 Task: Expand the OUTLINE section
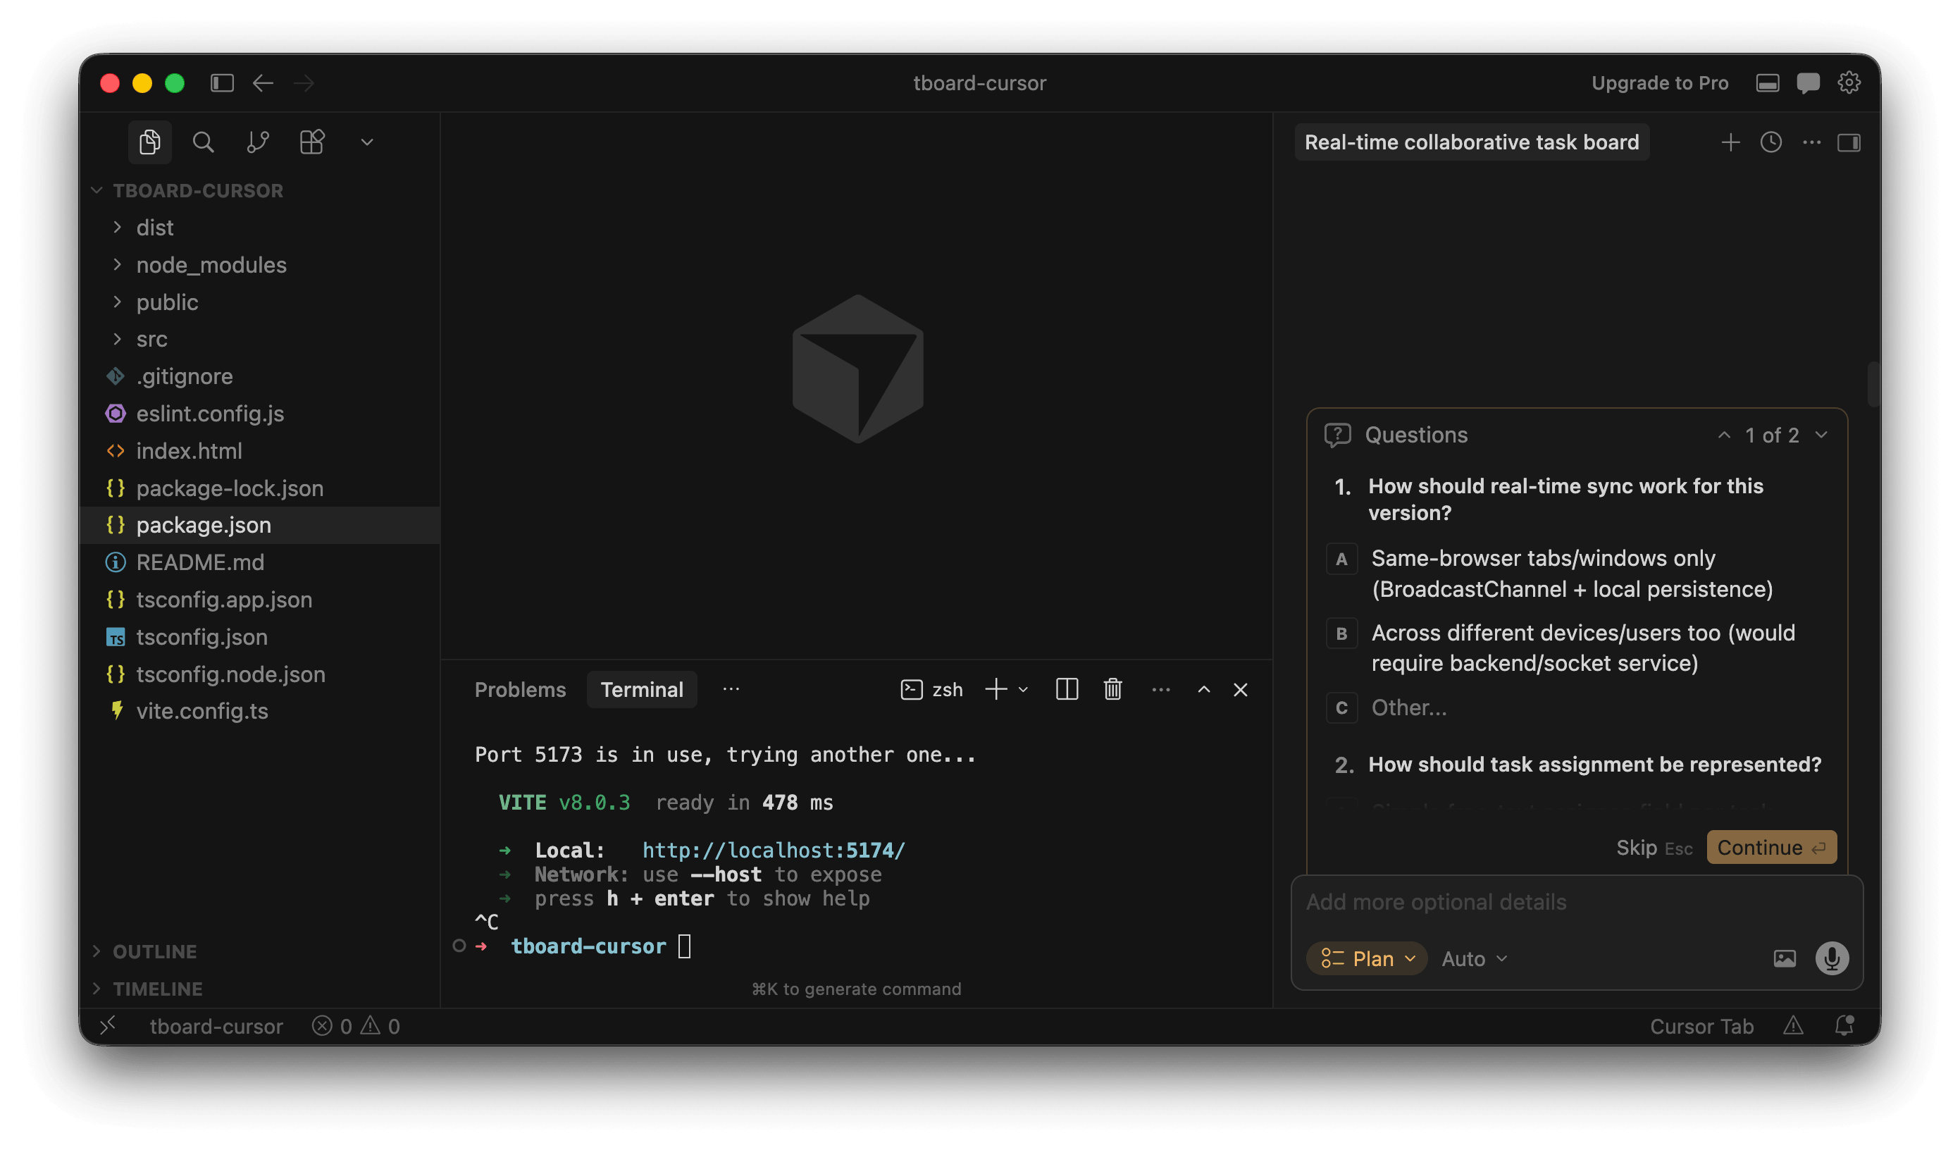tap(259, 951)
